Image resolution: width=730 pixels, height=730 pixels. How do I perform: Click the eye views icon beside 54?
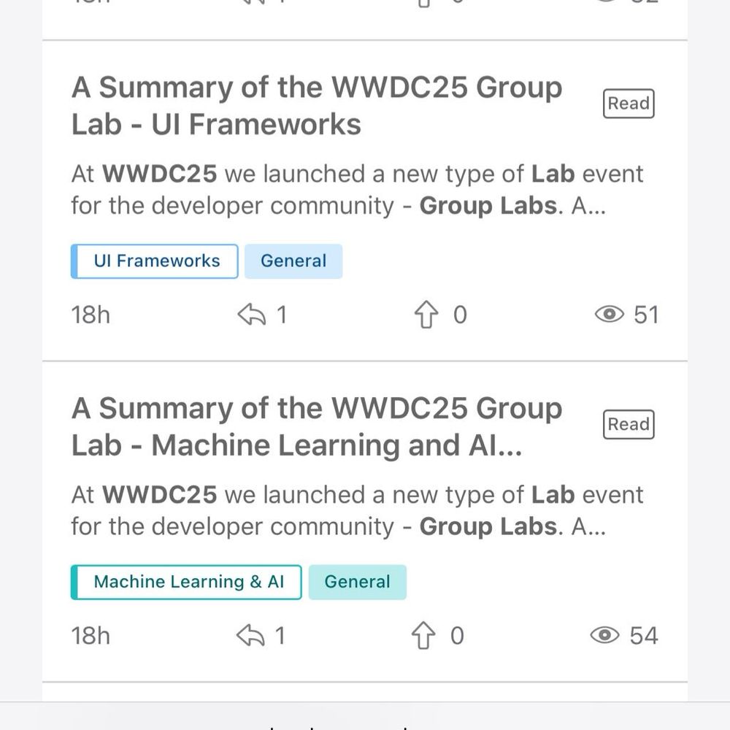[604, 636]
